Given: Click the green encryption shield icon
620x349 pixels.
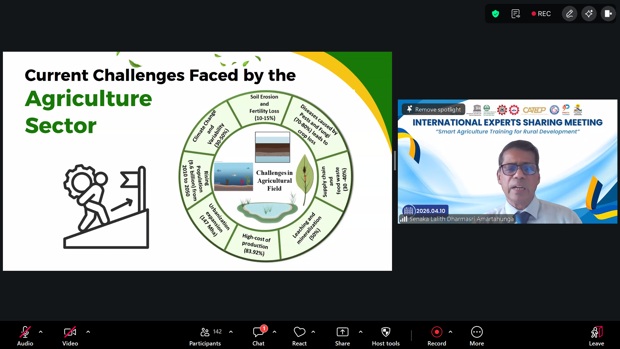Looking at the screenshot, I should (x=495, y=14).
